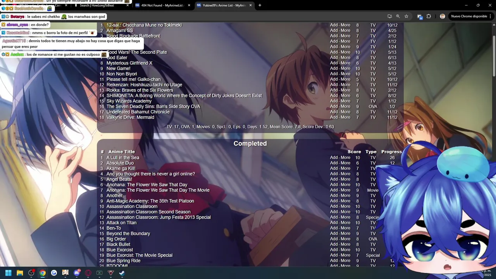Open the Absolute Duo title link
The image size is (496, 279).
tap(120, 163)
